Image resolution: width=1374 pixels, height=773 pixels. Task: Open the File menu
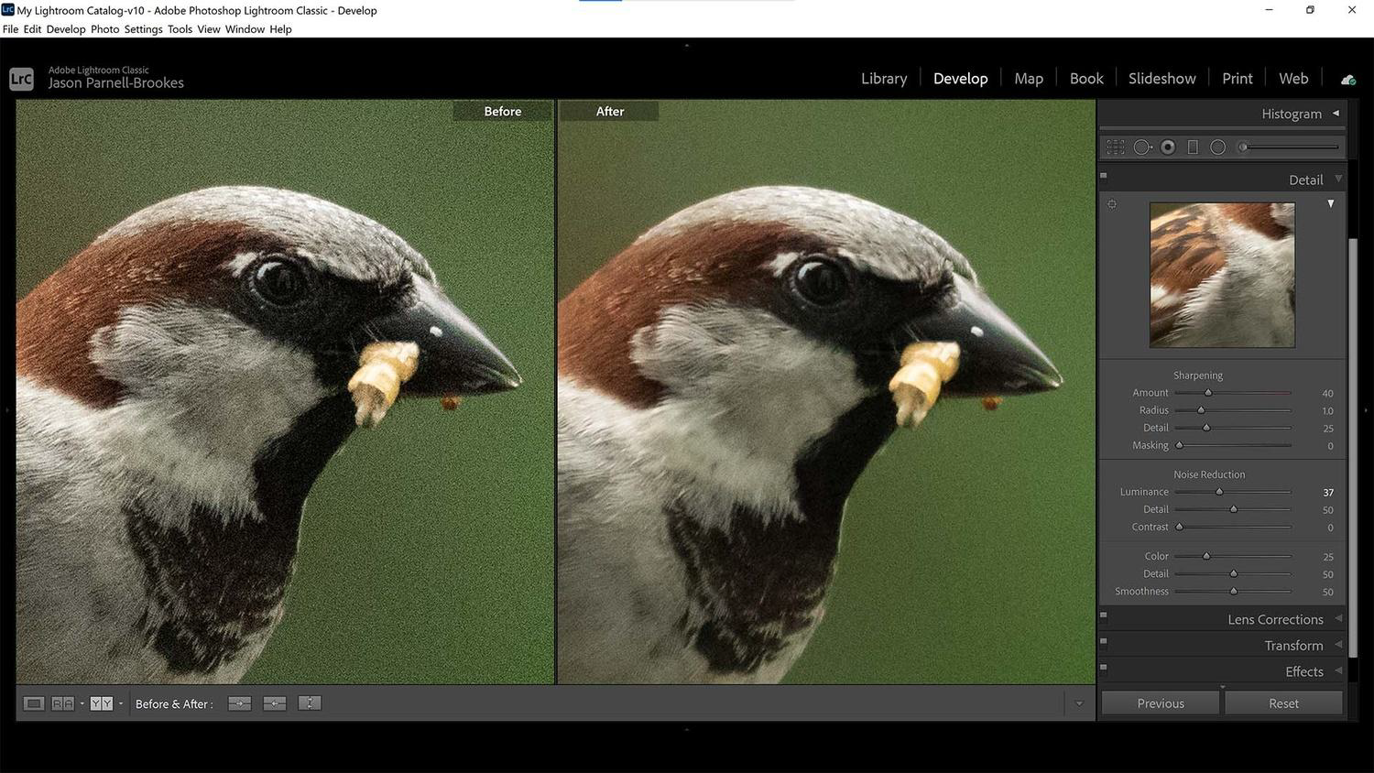[10, 29]
